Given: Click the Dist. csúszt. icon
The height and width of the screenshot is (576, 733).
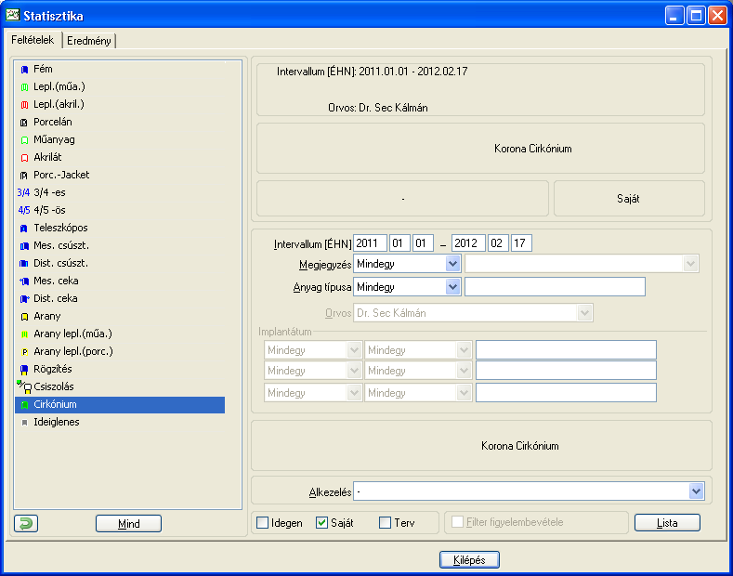Looking at the screenshot, I should pos(24,264).
